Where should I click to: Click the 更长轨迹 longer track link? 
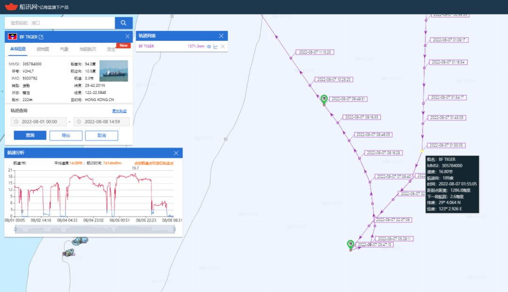pyautogui.click(x=119, y=111)
